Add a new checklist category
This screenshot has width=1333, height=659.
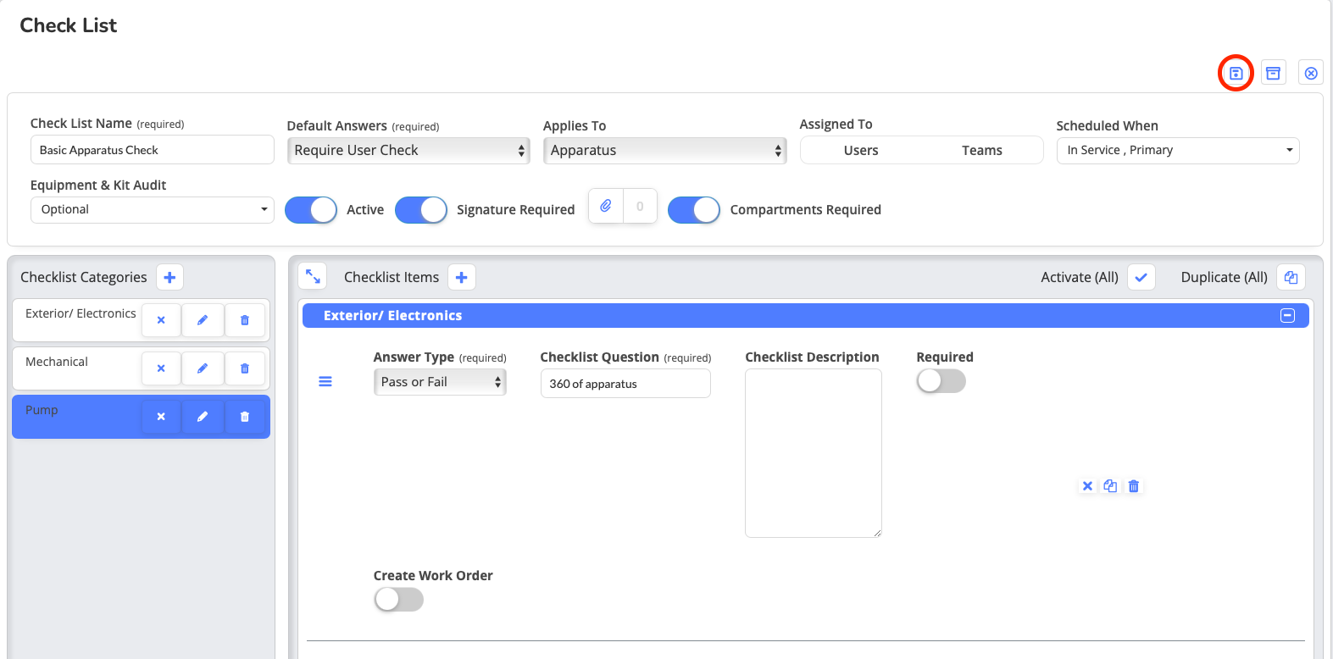point(169,277)
